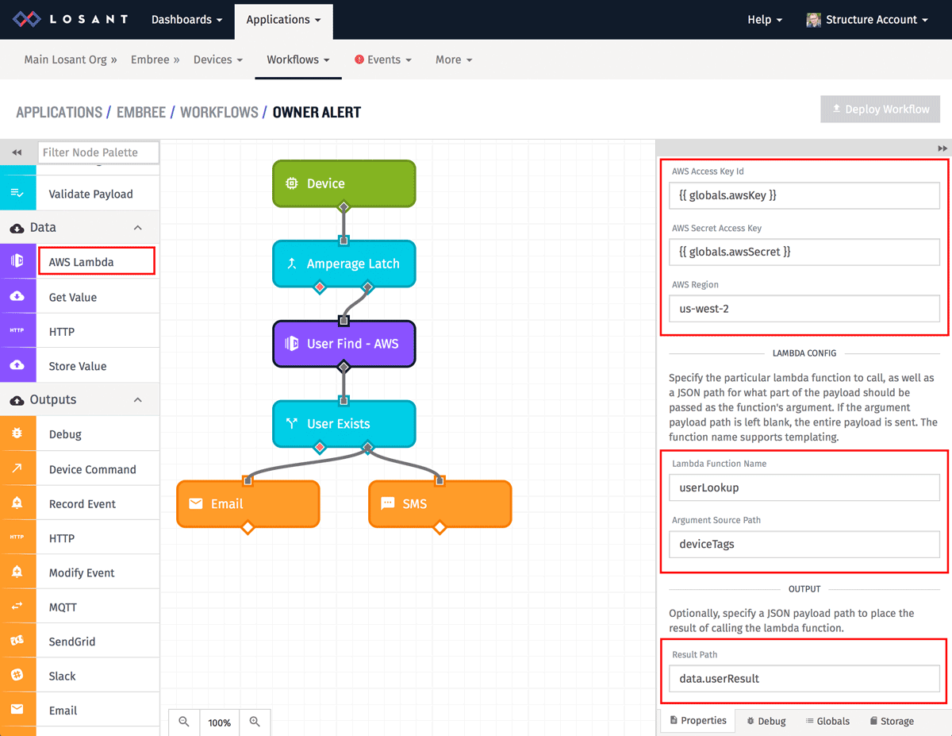This screenshot has width=952, height=736.
Task: Click the Deploy Workflow button
Action: point(880,109)
